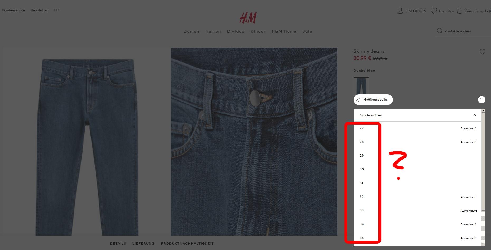491x250 pixels.
Task: Open the shopping bag icon
Action: 460,11
